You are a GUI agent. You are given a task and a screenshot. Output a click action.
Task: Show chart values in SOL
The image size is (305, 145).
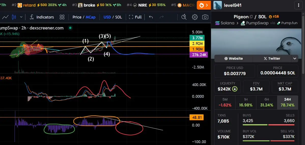click(119, 17)
